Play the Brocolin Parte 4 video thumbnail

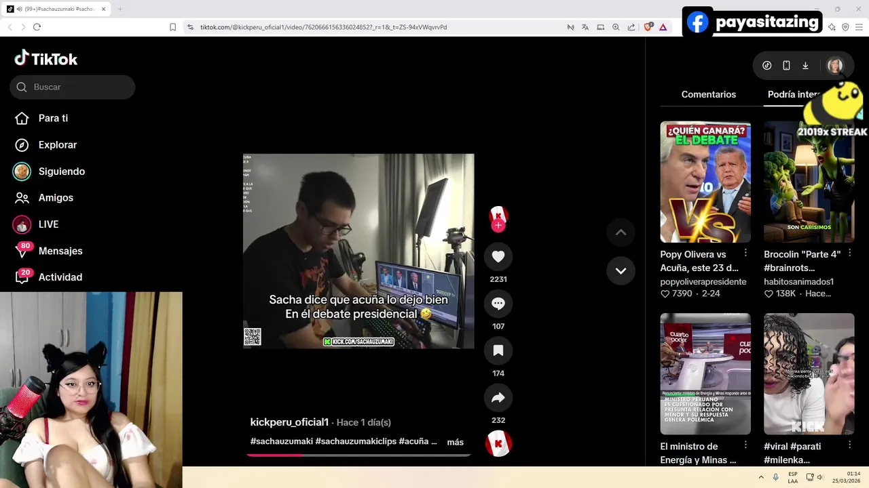coord(809,182)
